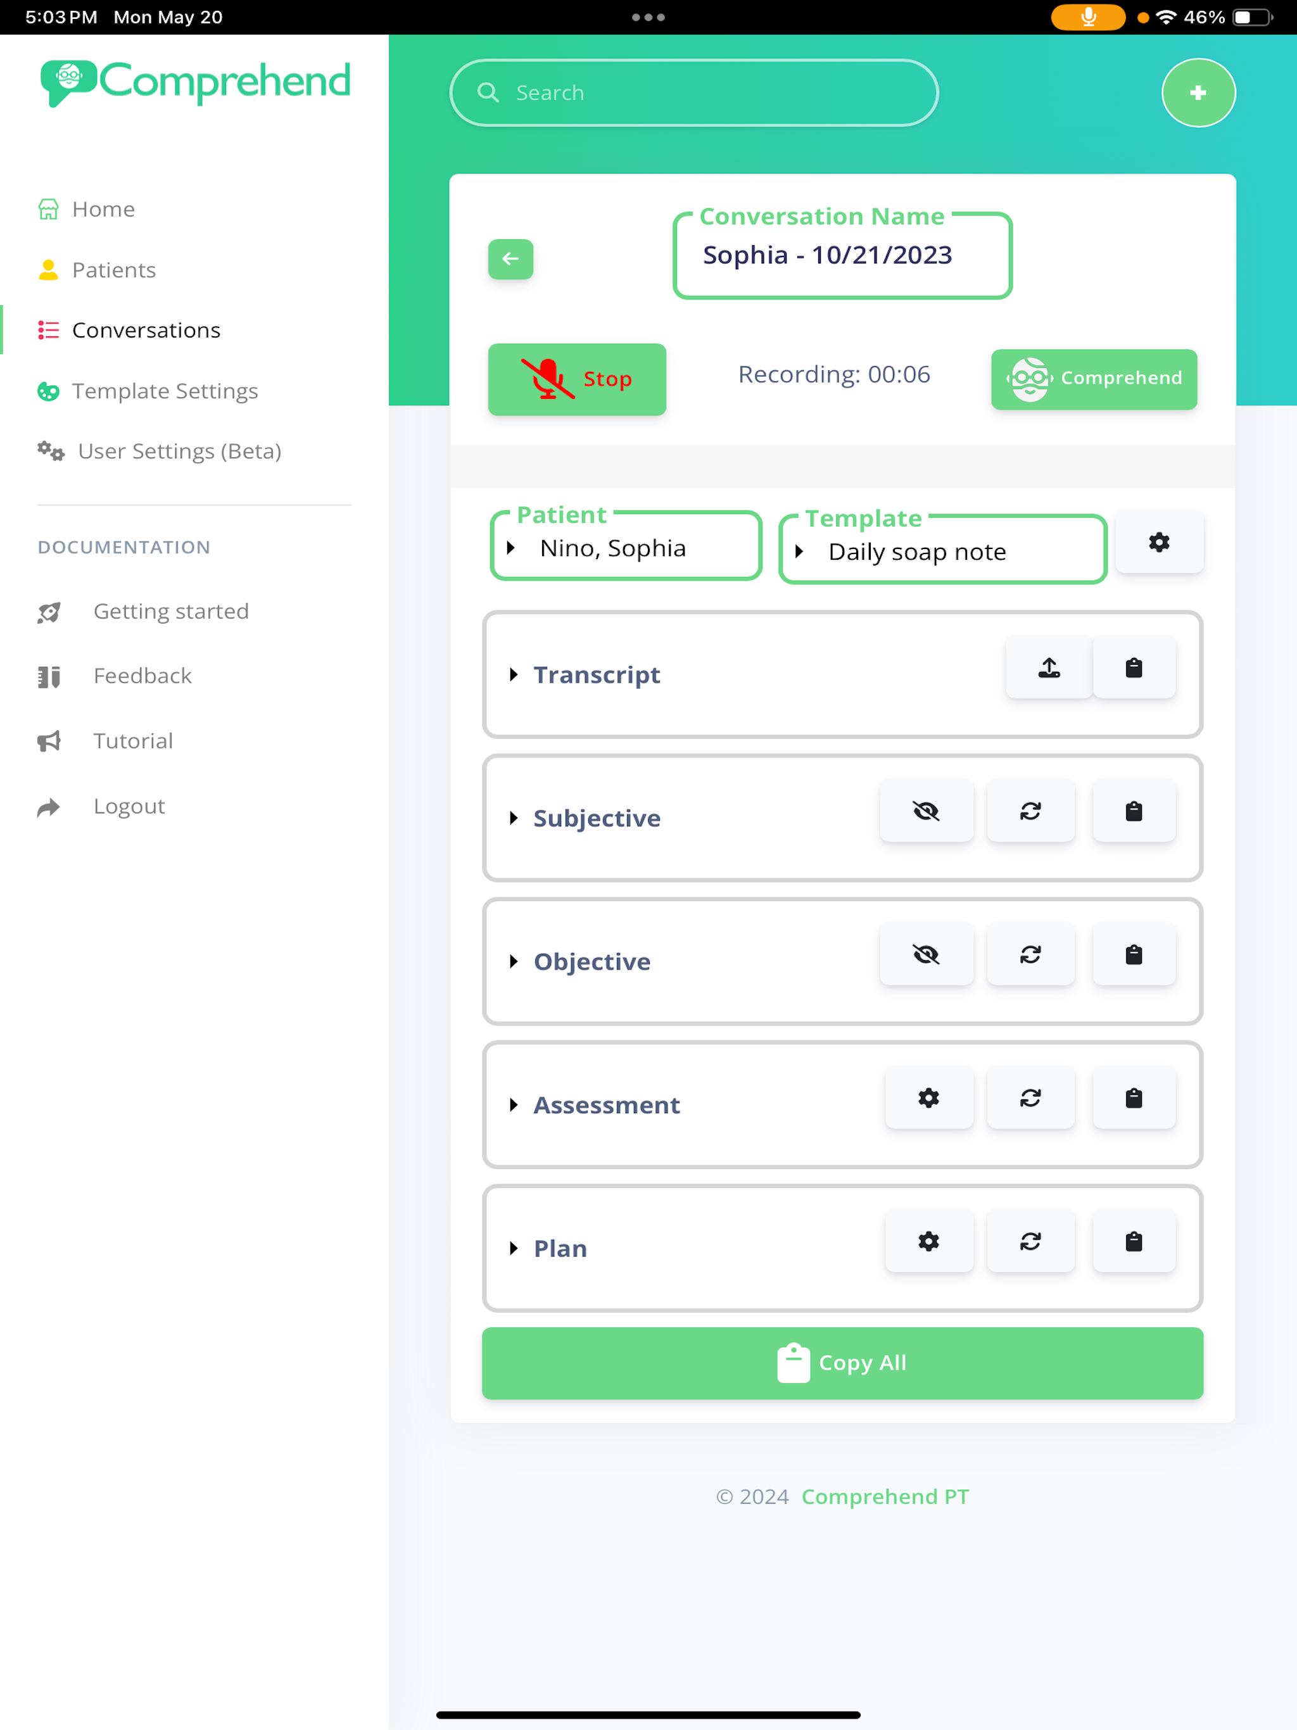Upload a transcript using the upload icon
The width and height of the screenshot is (1297, 1730).
(x=1048, y=667)
